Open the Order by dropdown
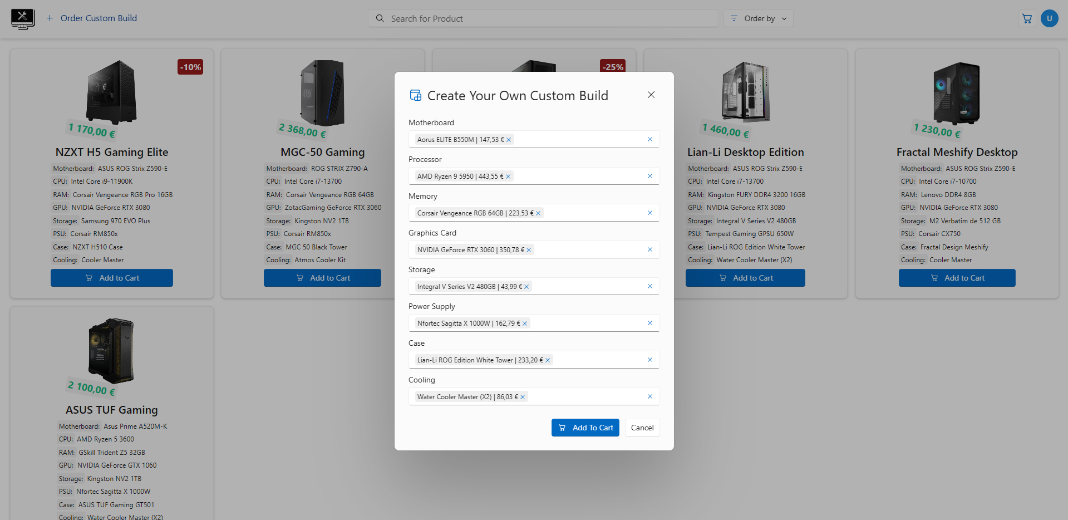 point(759,18)
